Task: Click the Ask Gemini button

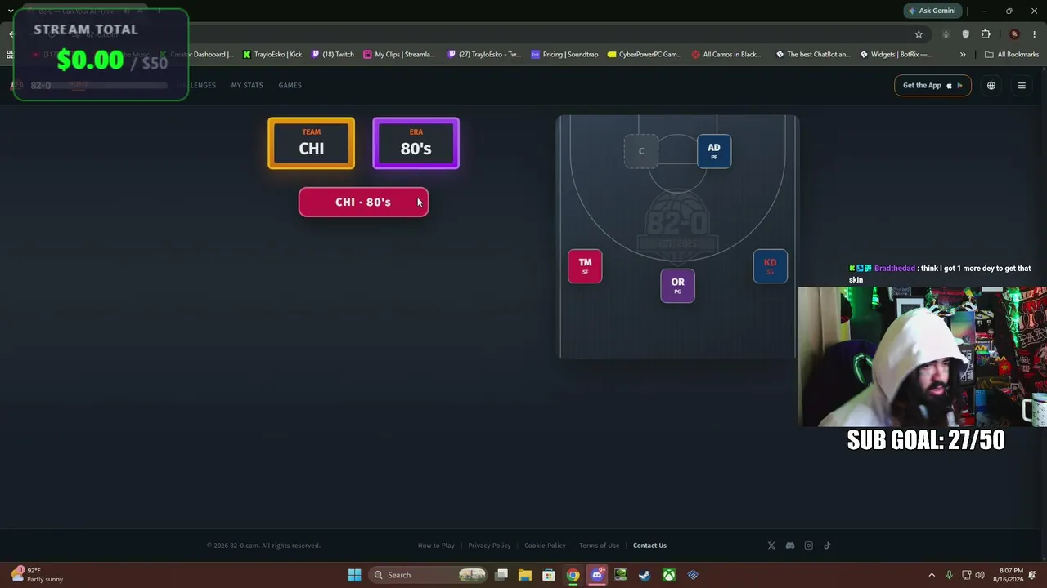Action: [x=932, y=11]
